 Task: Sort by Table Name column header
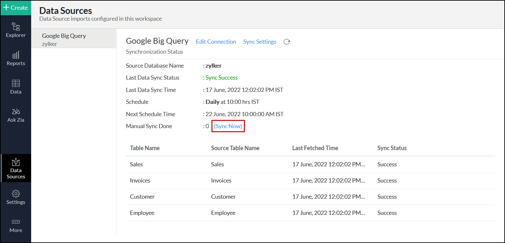coord(145,148)
